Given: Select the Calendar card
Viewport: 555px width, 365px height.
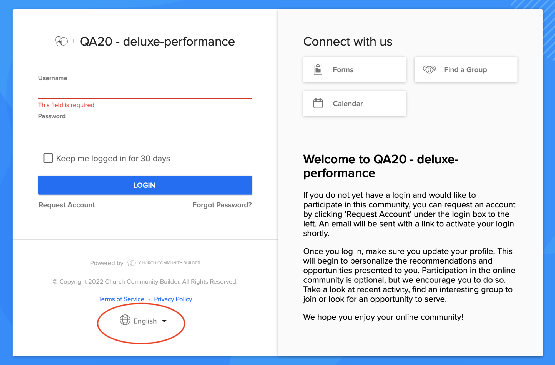Looking at the screenshot, I should pyautogui.click(x=354, y=103).
